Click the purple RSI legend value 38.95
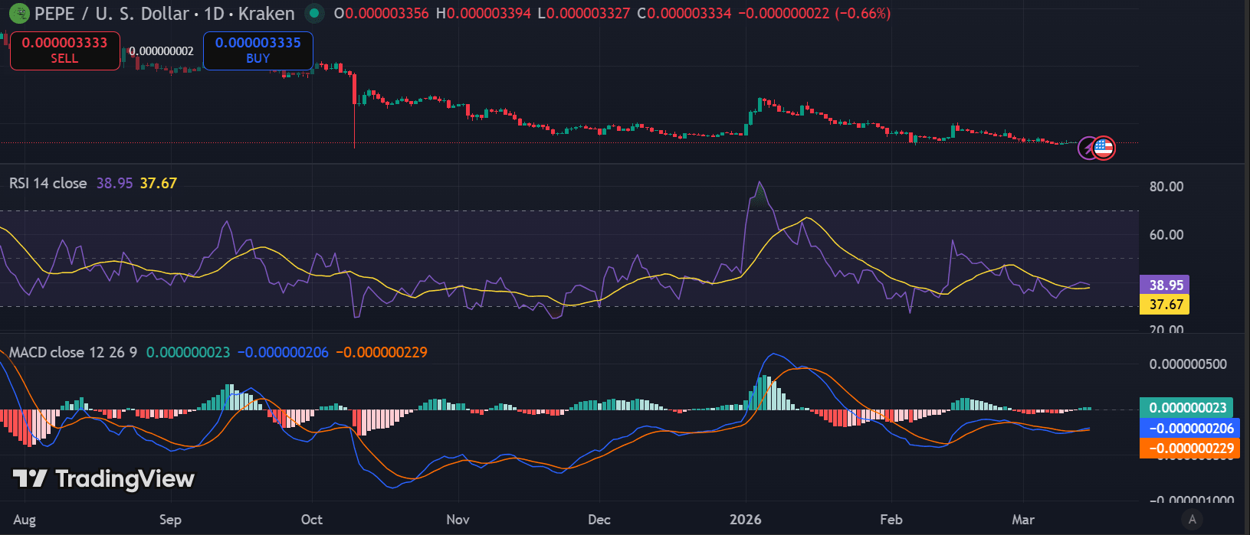Image resolution: width=1250 pixels, height=535 pixels. click(114, 183)
